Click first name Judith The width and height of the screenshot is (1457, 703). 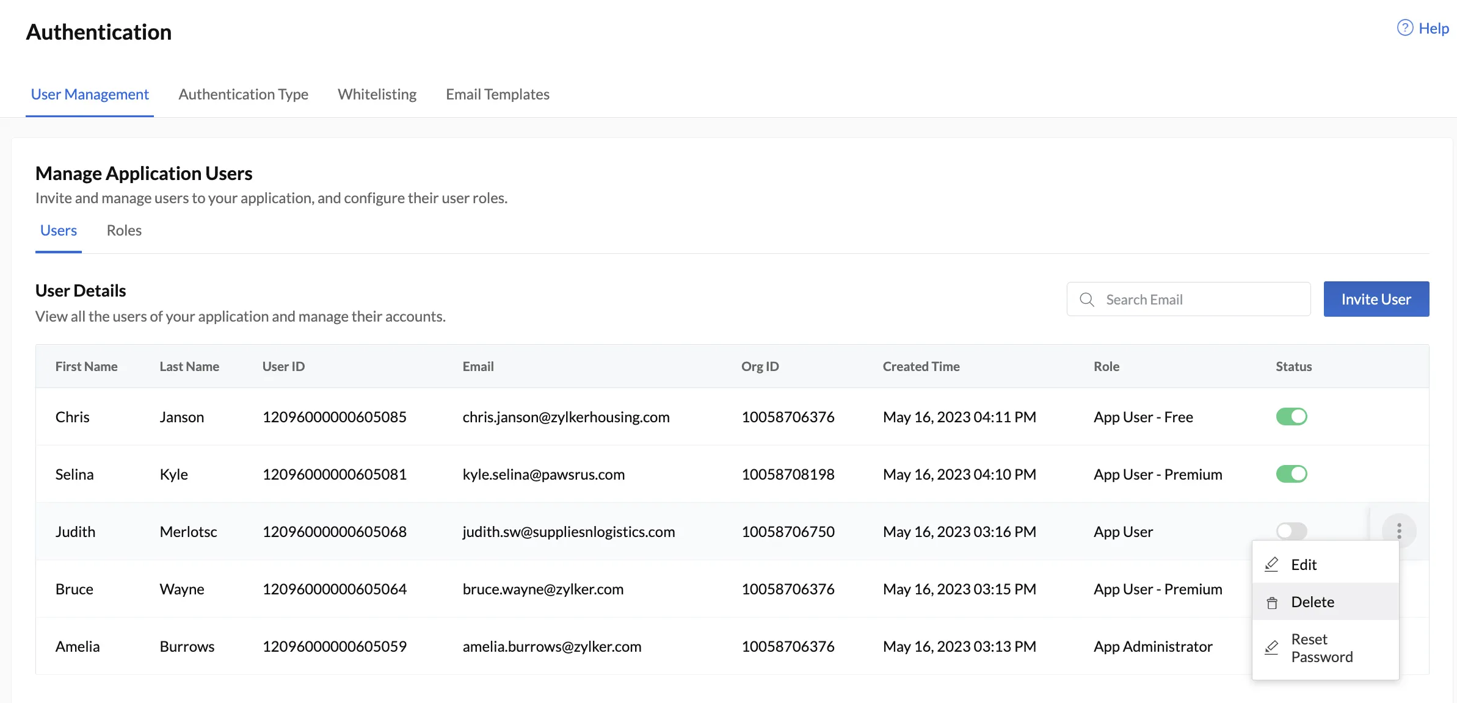[x=75, y=532]
